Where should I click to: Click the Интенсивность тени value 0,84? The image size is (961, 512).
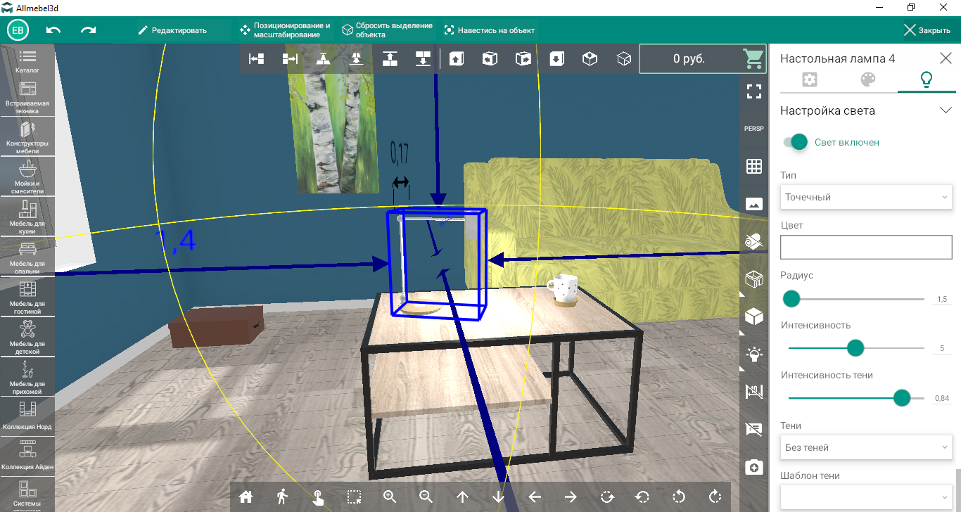click(x=941, y=399)
